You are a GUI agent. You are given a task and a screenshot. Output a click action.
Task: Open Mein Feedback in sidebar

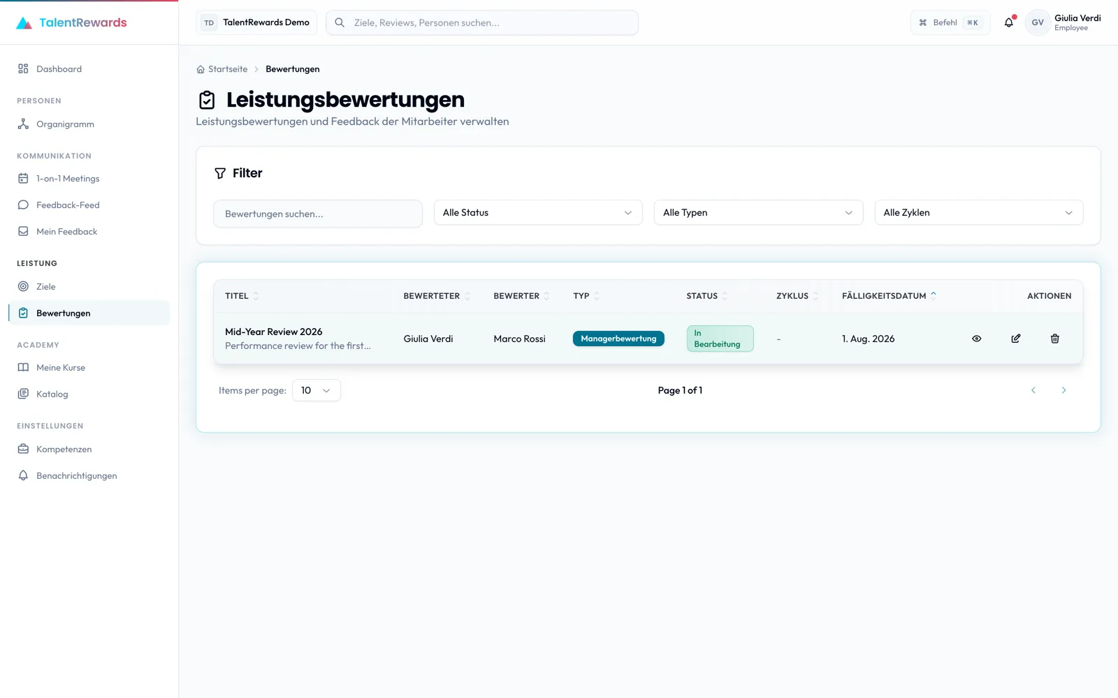coord(89,232)
